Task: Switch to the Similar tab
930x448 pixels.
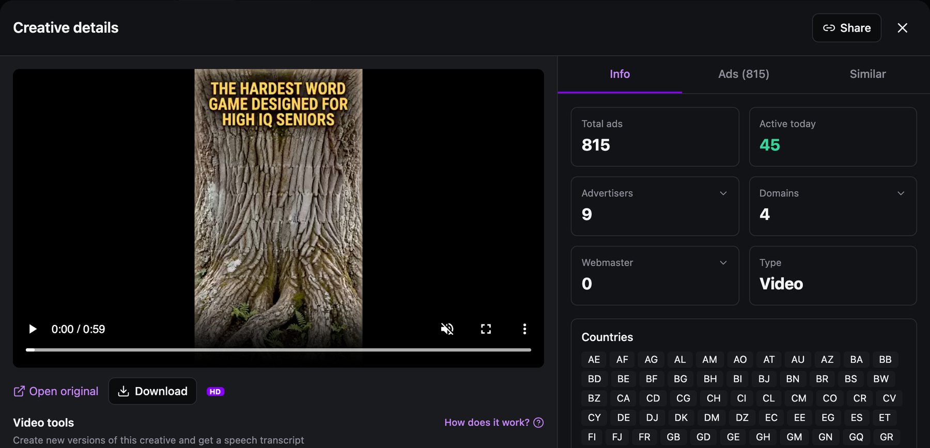Action: click(x=867, y=74)
